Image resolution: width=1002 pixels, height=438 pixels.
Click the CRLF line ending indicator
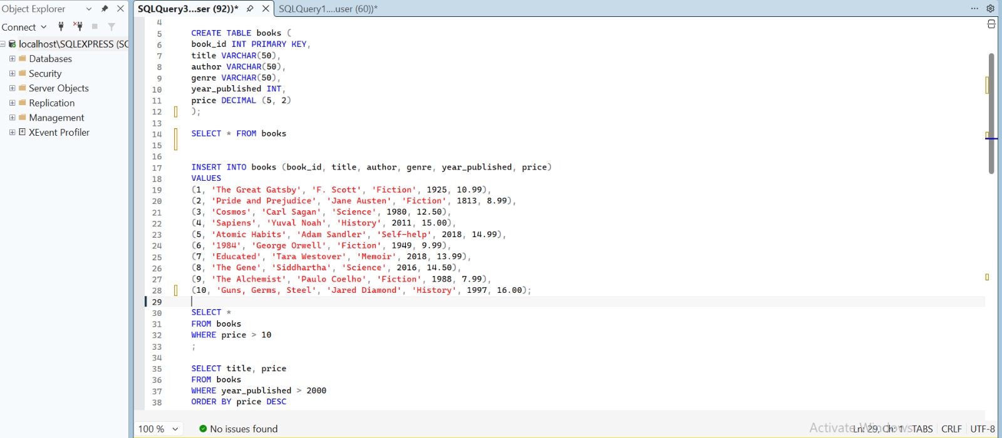(951, 429)
